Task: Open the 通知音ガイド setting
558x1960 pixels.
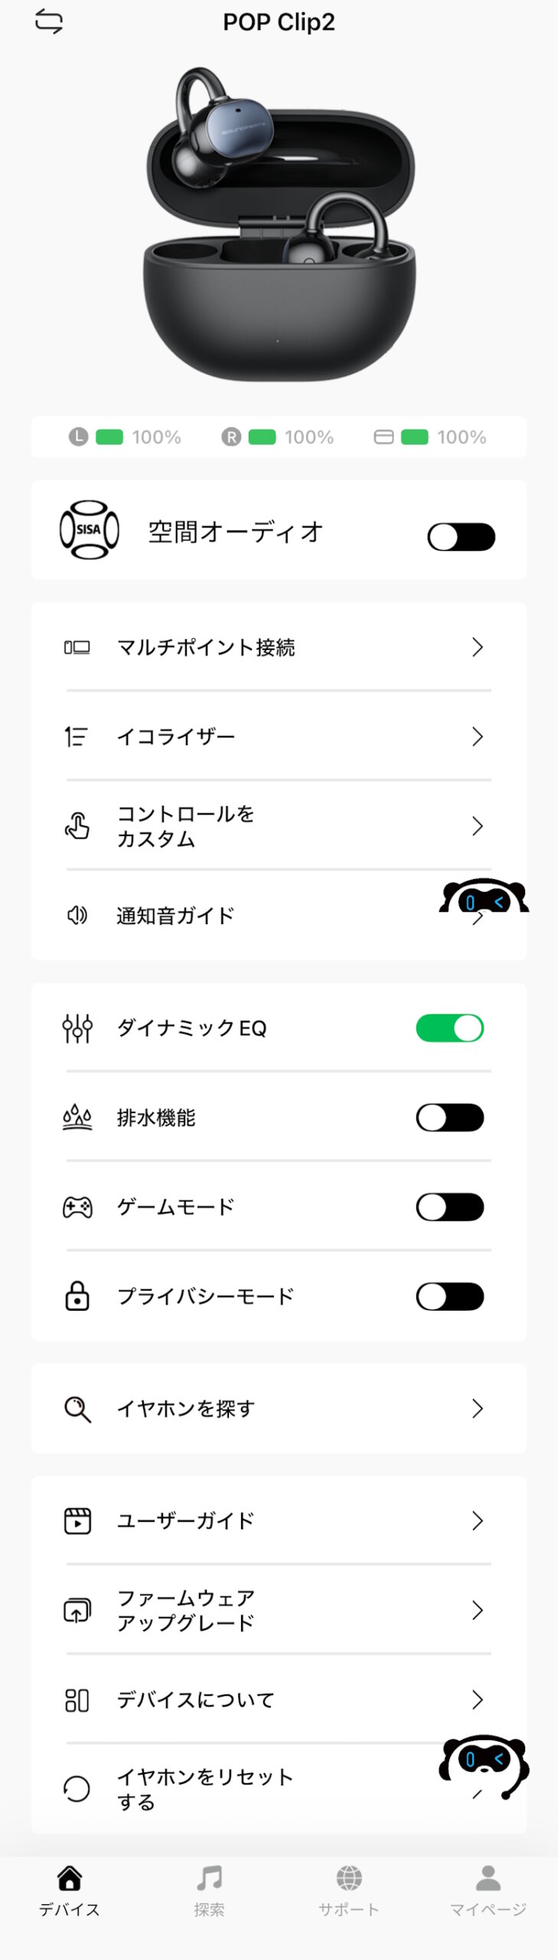Action: pyautogui.click(x=175, y=916)
